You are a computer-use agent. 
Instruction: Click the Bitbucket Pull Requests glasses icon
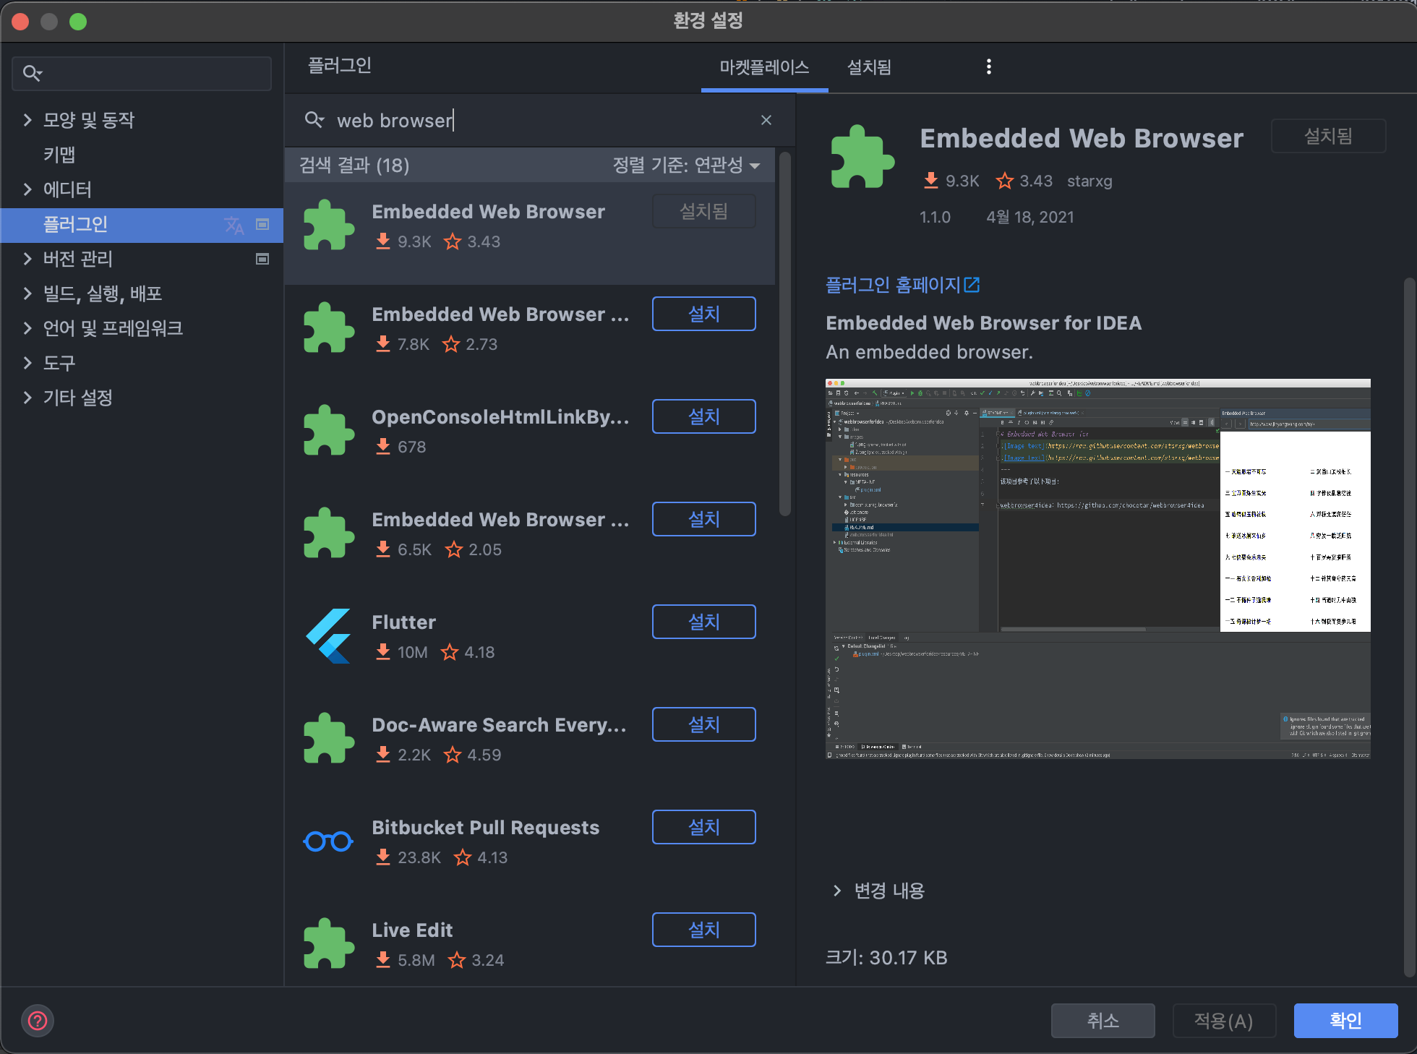click(x=328, y=841)
